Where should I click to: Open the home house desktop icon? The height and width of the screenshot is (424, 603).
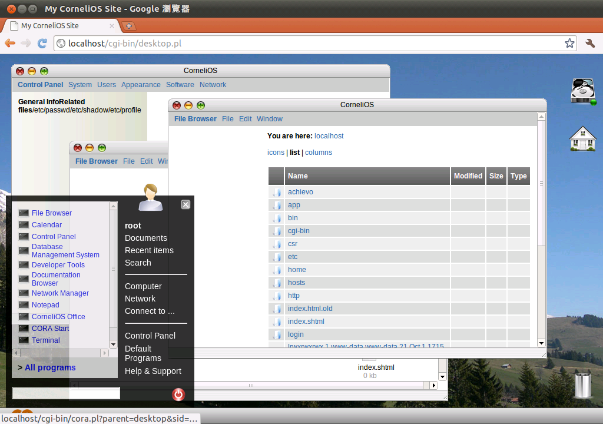click(582, 138)
